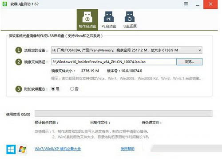Open the U盘还原 tab
Viewport: 222px width, 161px height.
(130, 20)
